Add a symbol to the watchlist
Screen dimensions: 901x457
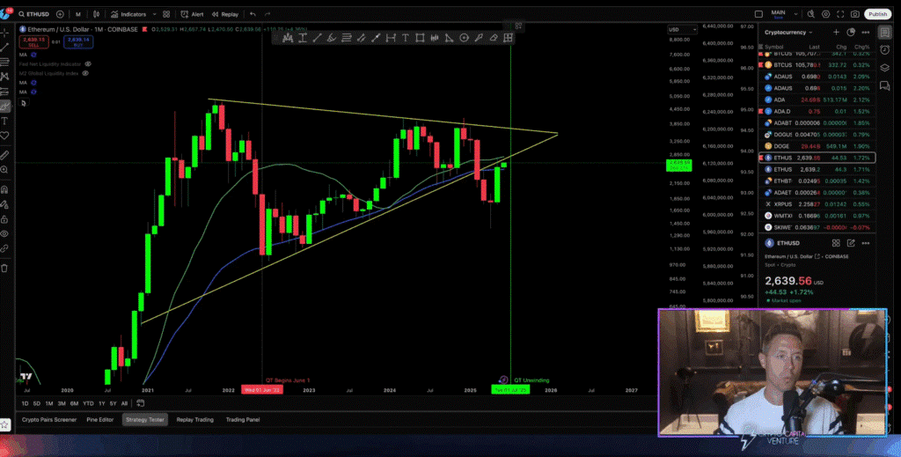pyautogui.click(x=836, y=33)
